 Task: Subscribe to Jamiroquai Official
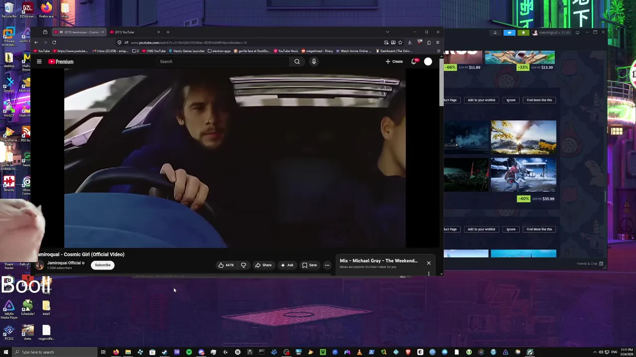[x=103, y=265]
